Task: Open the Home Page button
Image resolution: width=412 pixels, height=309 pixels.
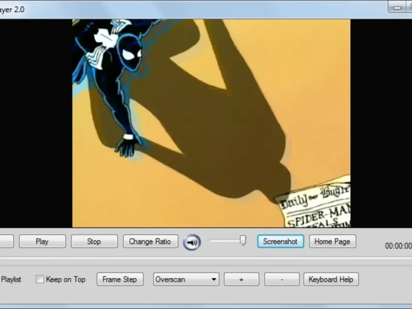Action: point(333,241)
